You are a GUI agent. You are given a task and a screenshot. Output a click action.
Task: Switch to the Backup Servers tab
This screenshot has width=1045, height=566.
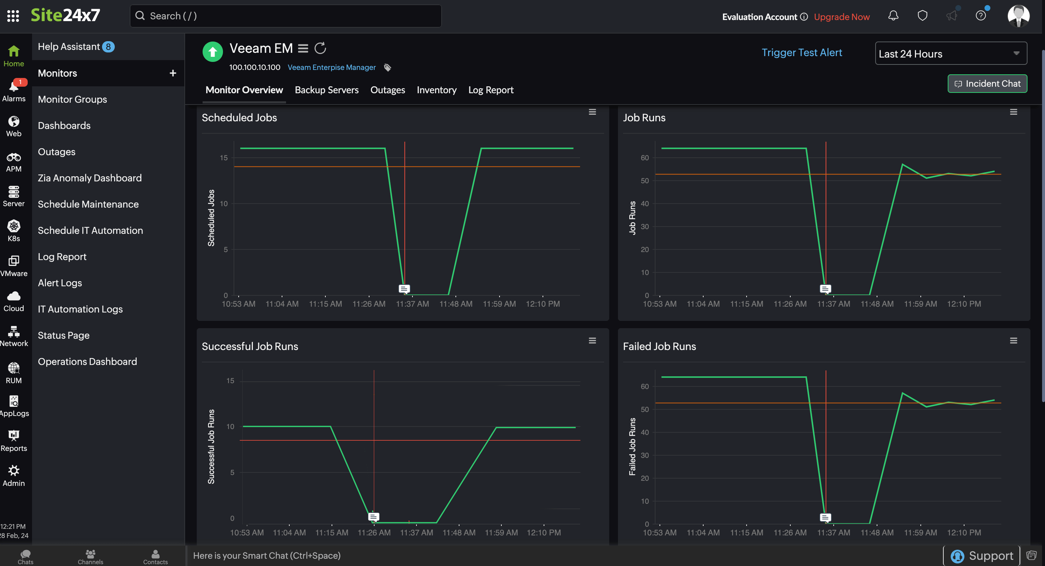click(x=326, y=90)
